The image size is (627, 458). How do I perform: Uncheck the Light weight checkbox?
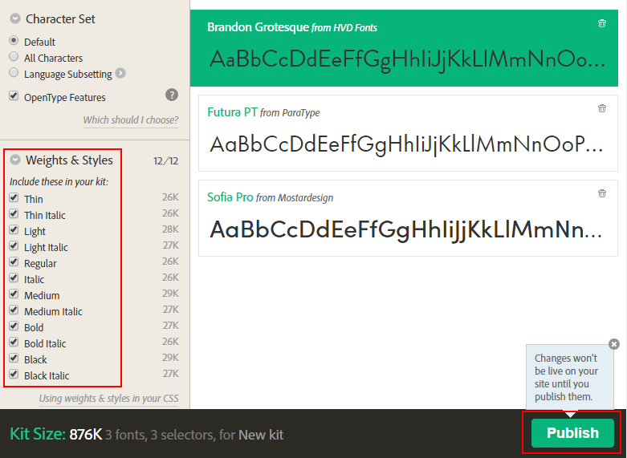14,229
